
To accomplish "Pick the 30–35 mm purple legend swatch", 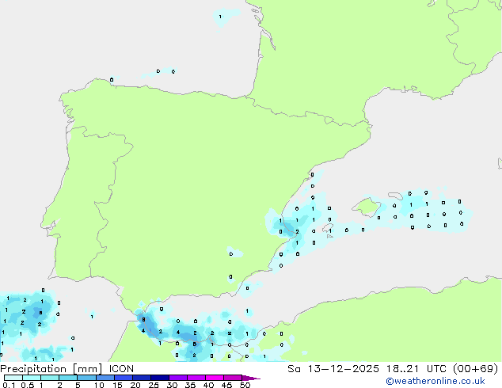I will pos(179,378).
